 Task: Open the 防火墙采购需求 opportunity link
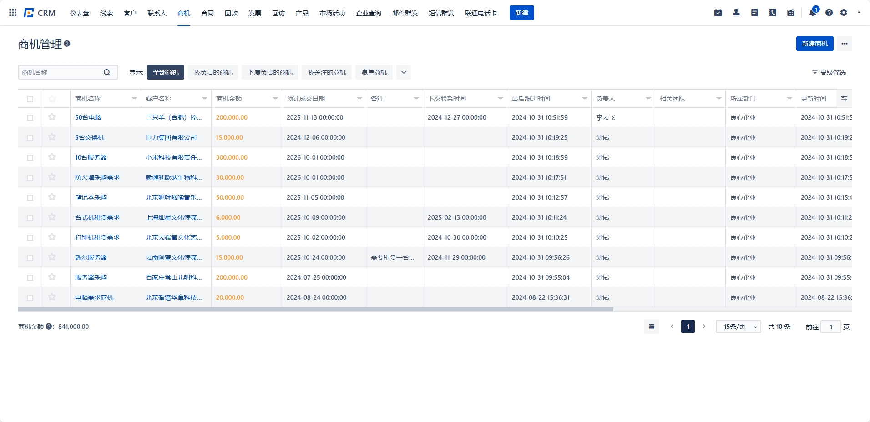97,177
